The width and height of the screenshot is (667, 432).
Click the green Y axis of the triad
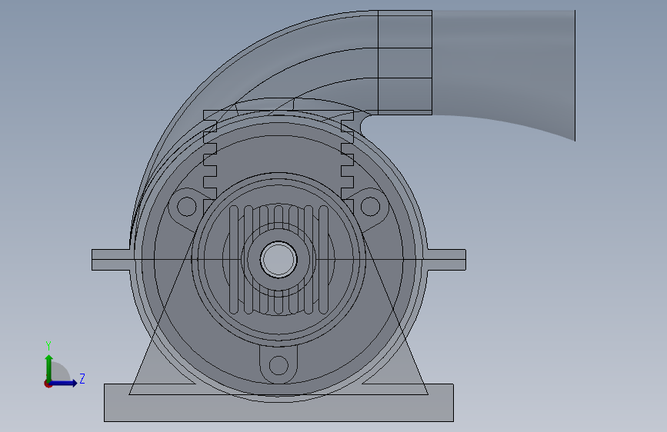point(49,368)
